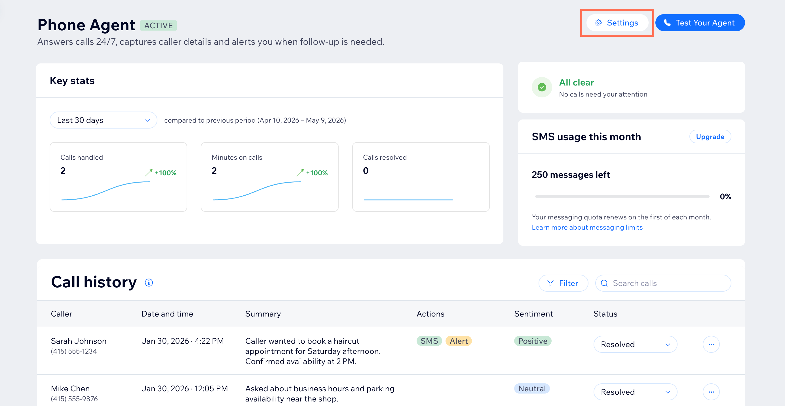Click Jan 30, 2026 · 4:22 PM date cell
This screenshot has width=785, height=406.
(x=183, y=341)
